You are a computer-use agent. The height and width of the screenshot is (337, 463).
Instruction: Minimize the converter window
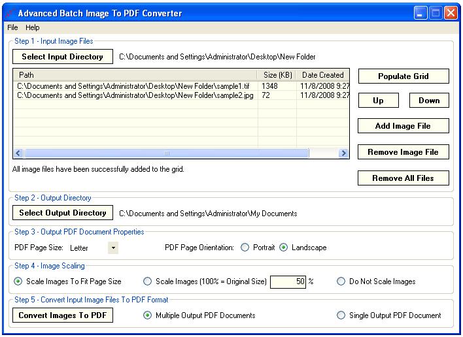(420, 13)
